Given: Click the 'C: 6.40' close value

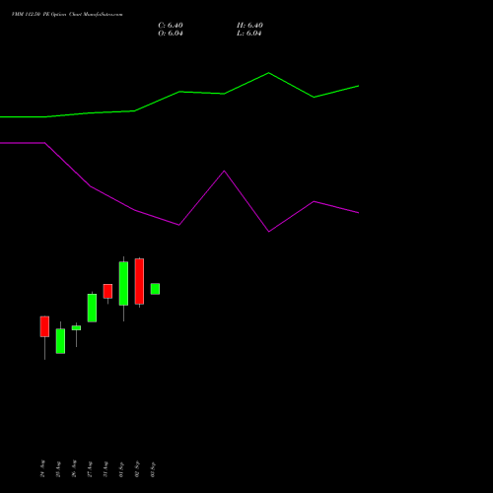Looking at the screenshot, I should tap(171, 26).
